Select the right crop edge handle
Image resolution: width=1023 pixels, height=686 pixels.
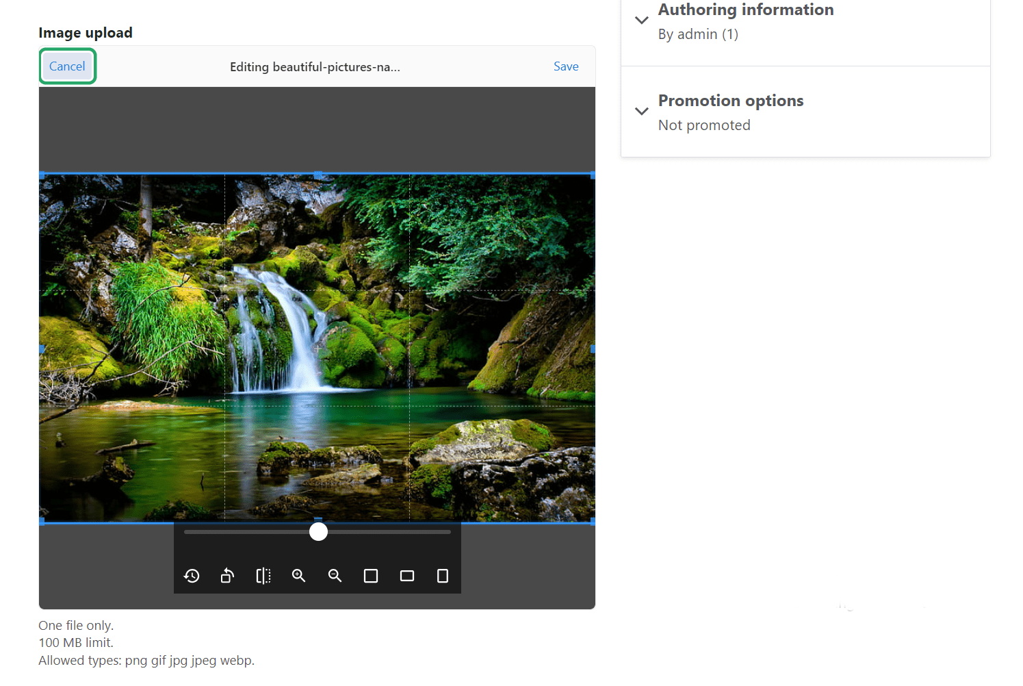(591, 348)
